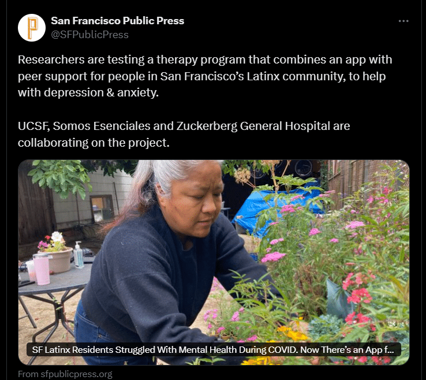Open the article headline overlay on the photo
426x380 pixels.
tap(214, 349)
